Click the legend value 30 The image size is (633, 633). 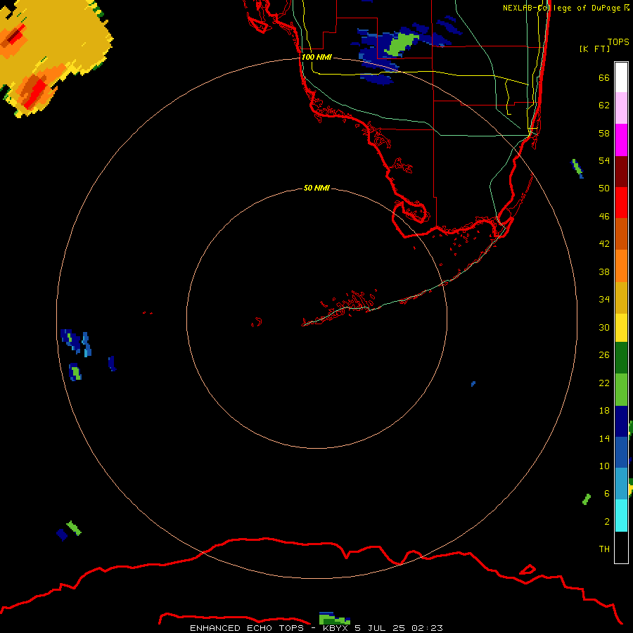click(604, 327)
